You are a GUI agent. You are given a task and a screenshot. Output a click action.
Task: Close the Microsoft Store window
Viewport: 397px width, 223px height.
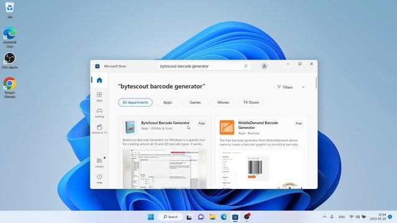[x=311, y=64]
